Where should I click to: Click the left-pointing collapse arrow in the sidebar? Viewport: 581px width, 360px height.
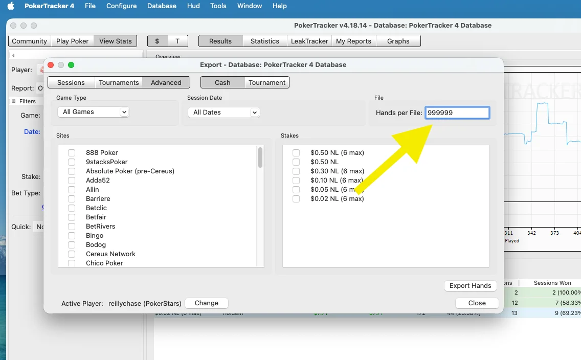pos(13,56)
